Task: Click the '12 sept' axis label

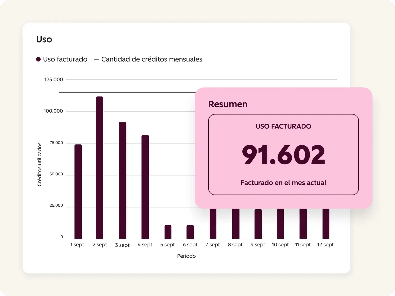Action: pos(326,245)
